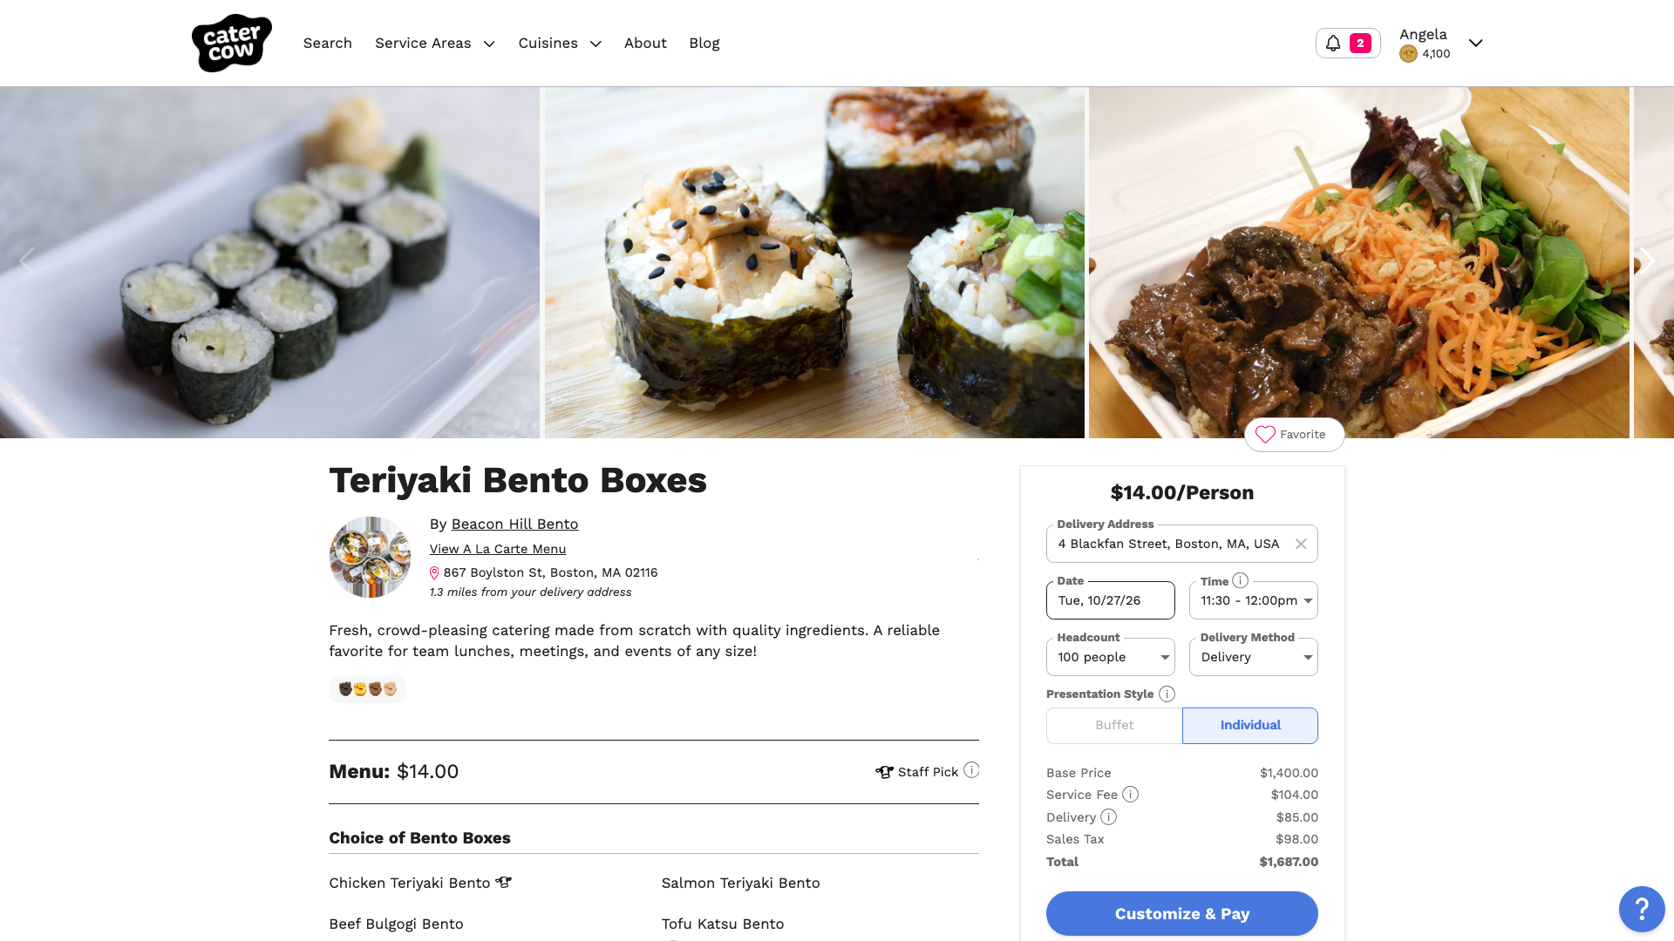Click the CaterCow logo
Screen dimensions: 1674x941
click(232, 43)
